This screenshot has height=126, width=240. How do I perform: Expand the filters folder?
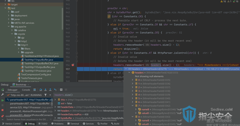[19, 49]
